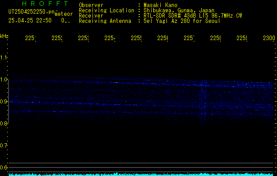Click the 0.6 kHz frequency label
Viewport: 277px width, 176px height.
4,167
